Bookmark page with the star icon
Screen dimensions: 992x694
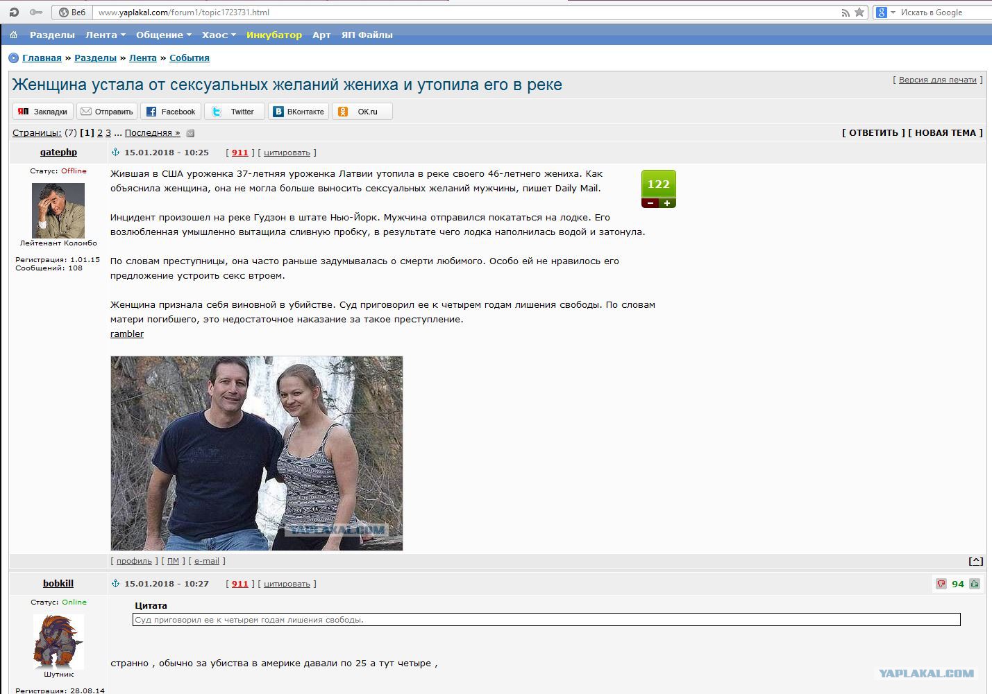click(859, 12)
